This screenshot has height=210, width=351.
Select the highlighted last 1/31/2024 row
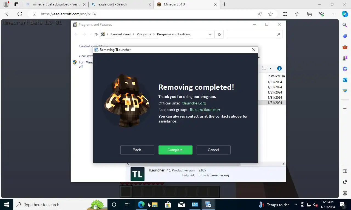[x=275, y=103]
